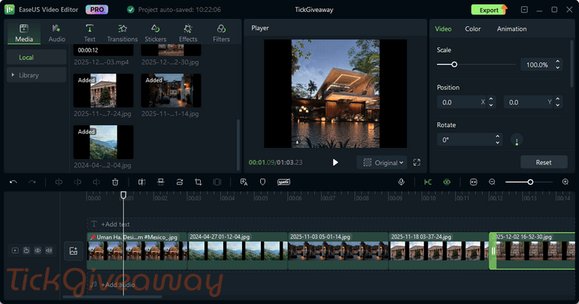Select the 2025-11-...1-14.jpg media thumbnail
Screen dimensions: 579x304
click(x=171, y=90)
